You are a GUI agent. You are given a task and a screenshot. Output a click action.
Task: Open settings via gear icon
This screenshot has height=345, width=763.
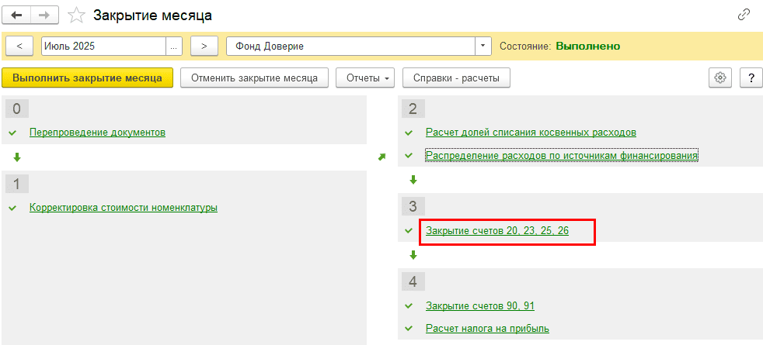tap(720, 78)
